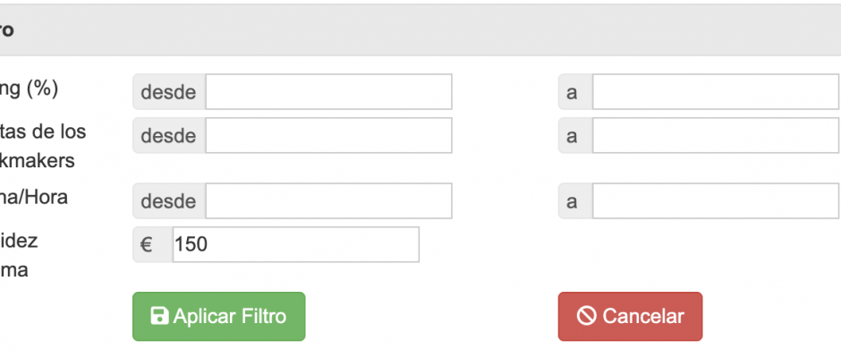Click the euro symbol addon
The height and width of the screenshot is (358, 841).
[146, 244]
